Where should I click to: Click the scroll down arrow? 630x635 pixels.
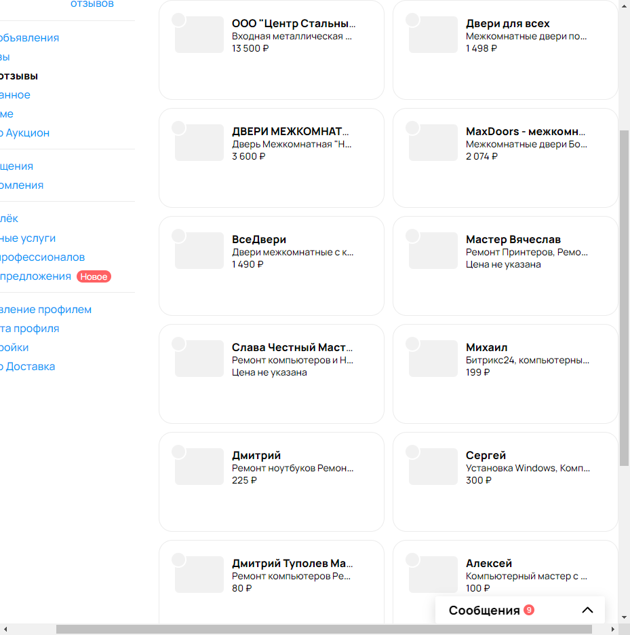point(625,617)
